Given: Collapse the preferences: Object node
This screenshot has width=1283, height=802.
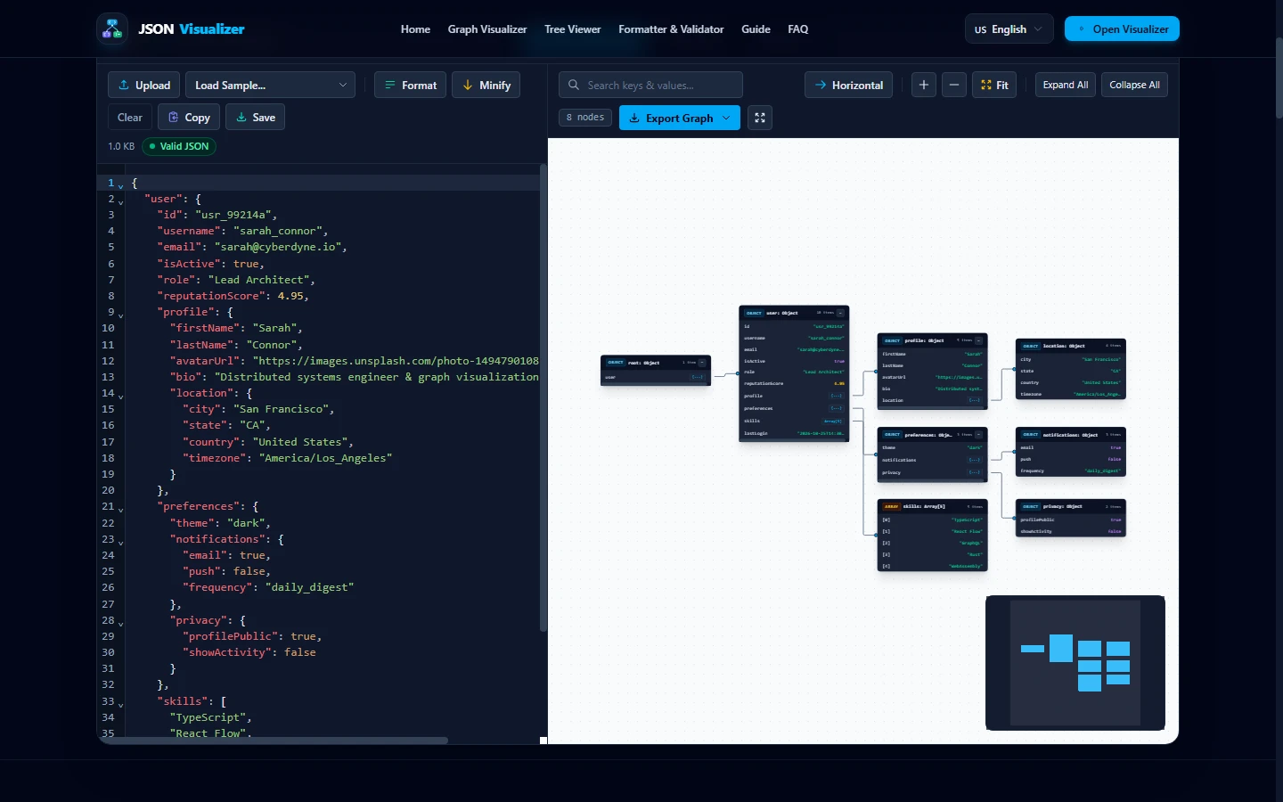Looking at the screenshot, I should click(x=978, y=435).
